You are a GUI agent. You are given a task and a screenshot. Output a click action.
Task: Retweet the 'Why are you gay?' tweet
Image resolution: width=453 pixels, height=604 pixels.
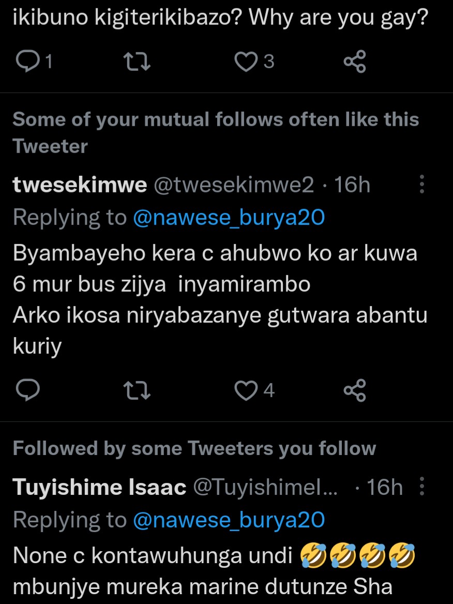(x=139, y=62)
